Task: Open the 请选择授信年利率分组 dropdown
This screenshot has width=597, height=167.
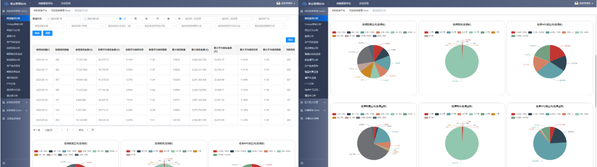Action: (233, 26)
